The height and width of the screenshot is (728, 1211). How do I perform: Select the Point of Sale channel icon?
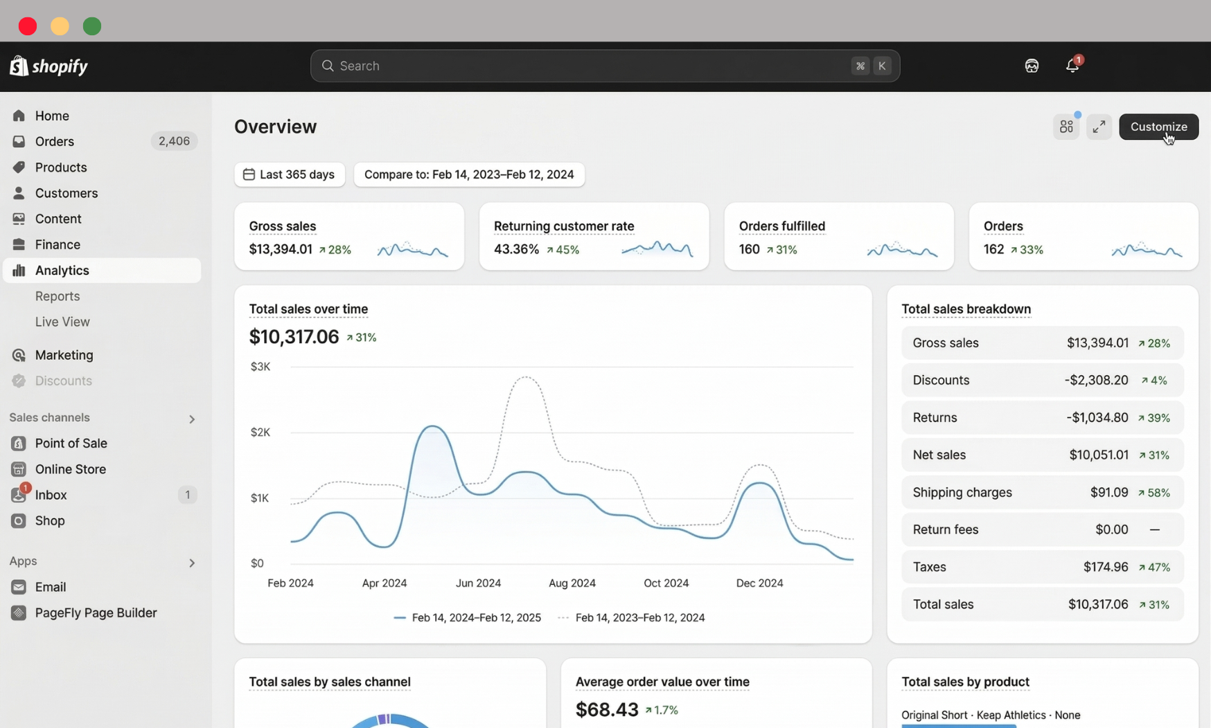click(x=19, y=443)
